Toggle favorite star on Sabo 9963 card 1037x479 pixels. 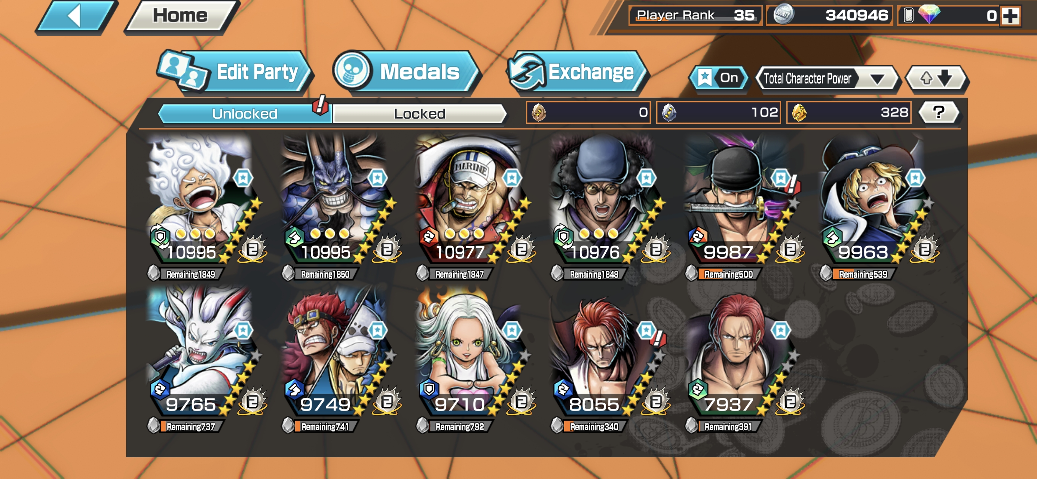tap(915, 178)
